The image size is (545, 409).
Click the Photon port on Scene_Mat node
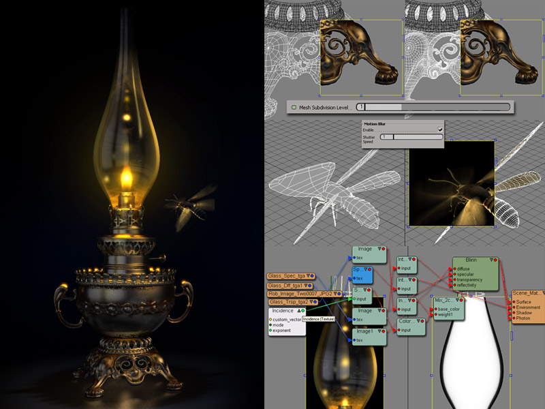tap(513, 318)
